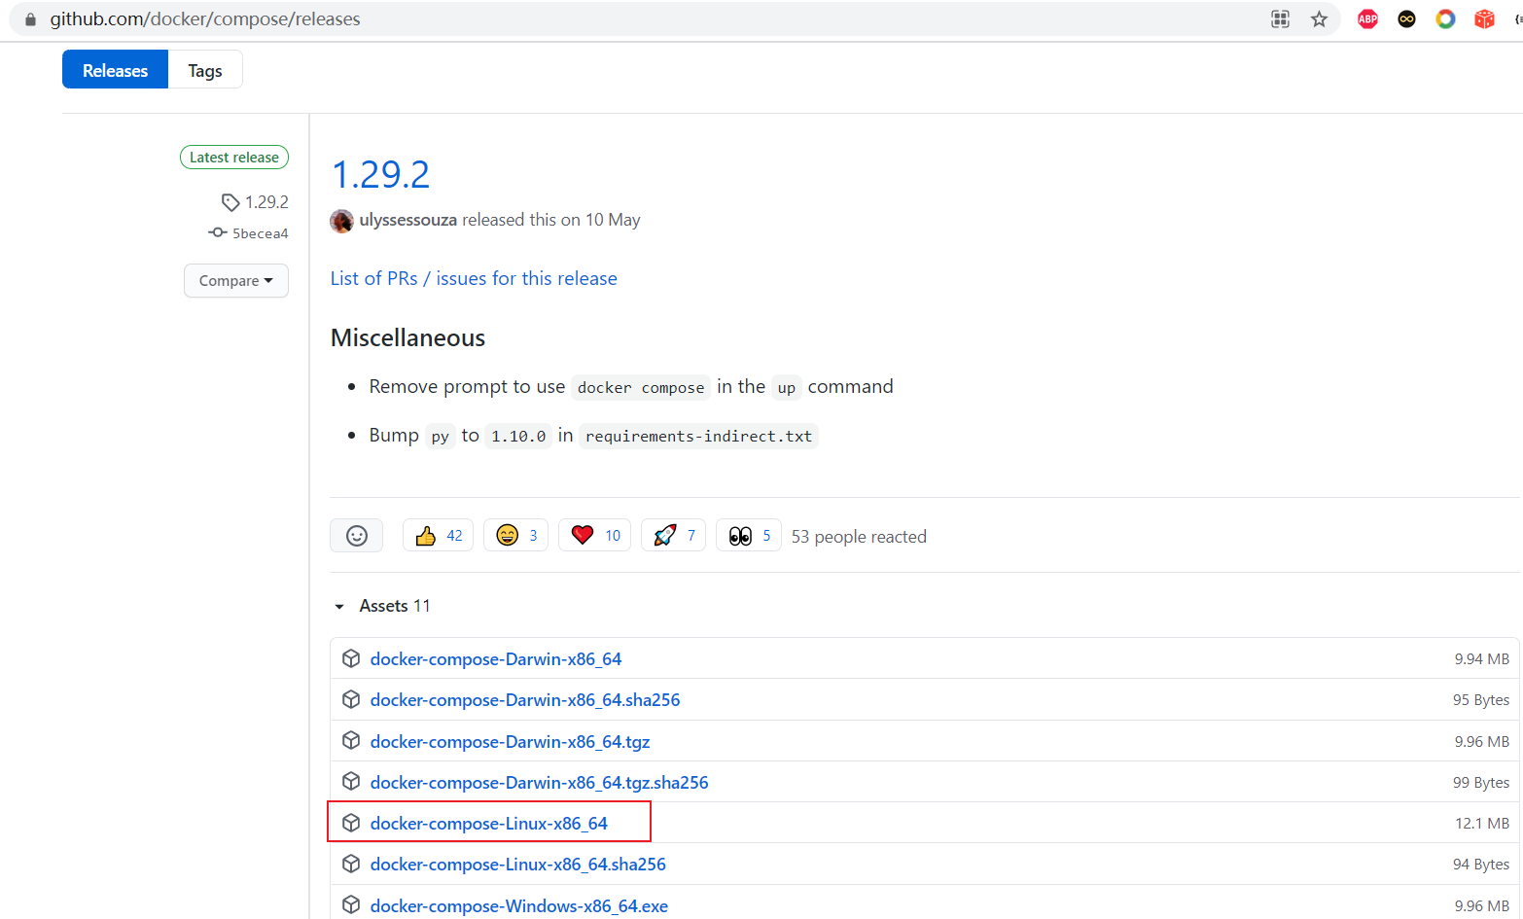Click the add reaction smiley icon

click(357, 536)
